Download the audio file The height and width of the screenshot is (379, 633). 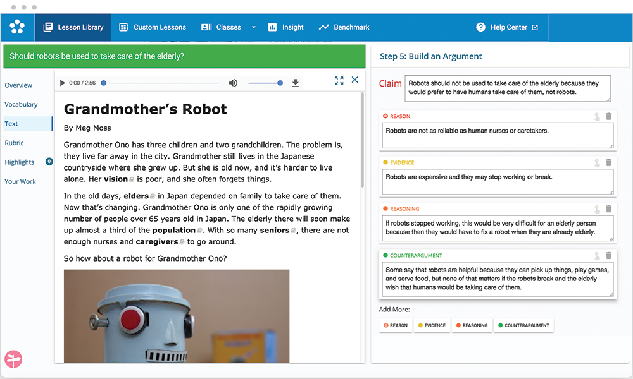coord(296,83)
